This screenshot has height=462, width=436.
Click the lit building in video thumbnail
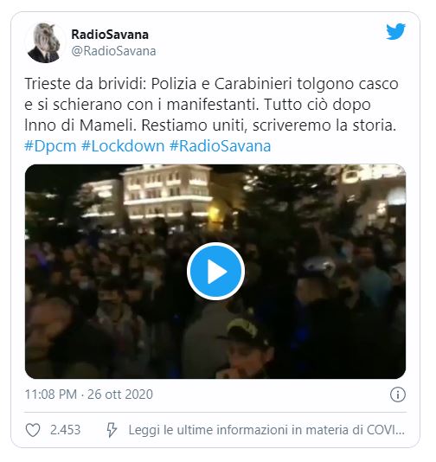pos(166,195)
